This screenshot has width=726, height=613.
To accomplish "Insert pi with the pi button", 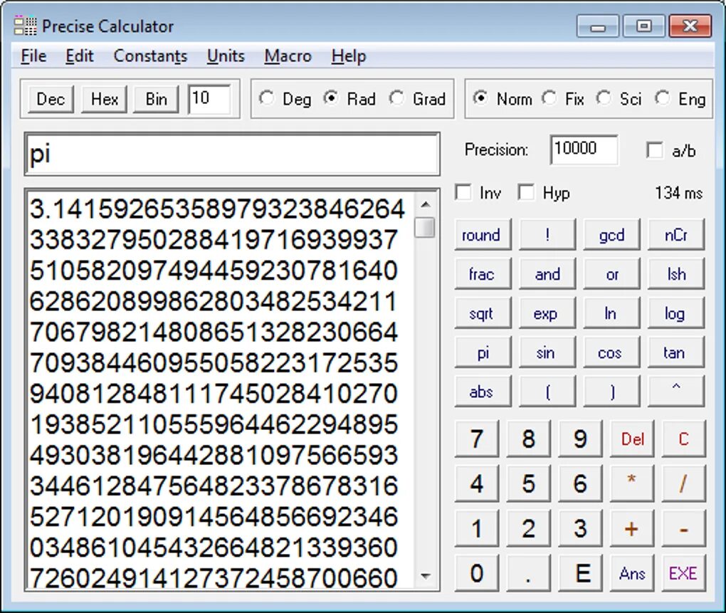I will 483,353.
